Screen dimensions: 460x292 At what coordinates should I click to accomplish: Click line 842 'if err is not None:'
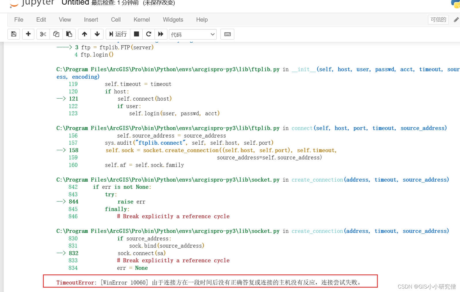pos(122,187)
